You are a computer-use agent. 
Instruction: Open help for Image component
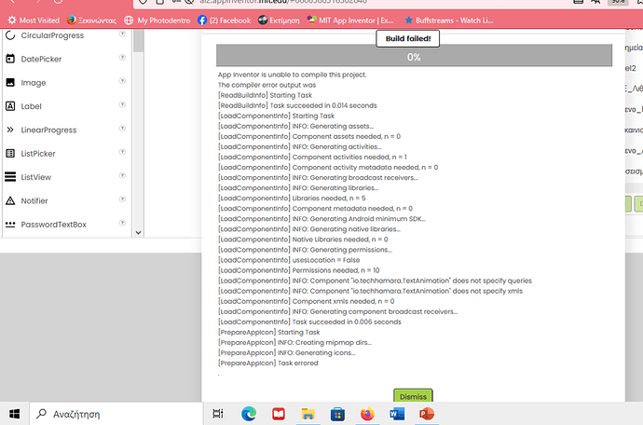tap(122, 81)
